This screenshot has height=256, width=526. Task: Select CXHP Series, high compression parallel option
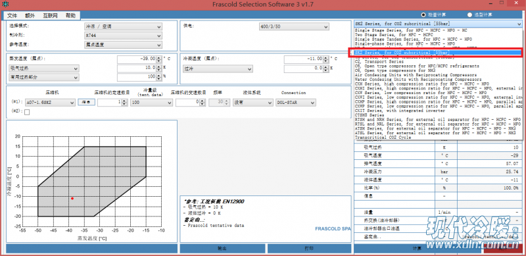(438, 102)
